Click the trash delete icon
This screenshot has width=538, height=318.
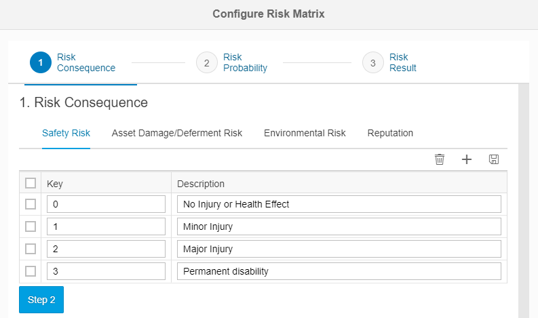(x=440, y=159)
